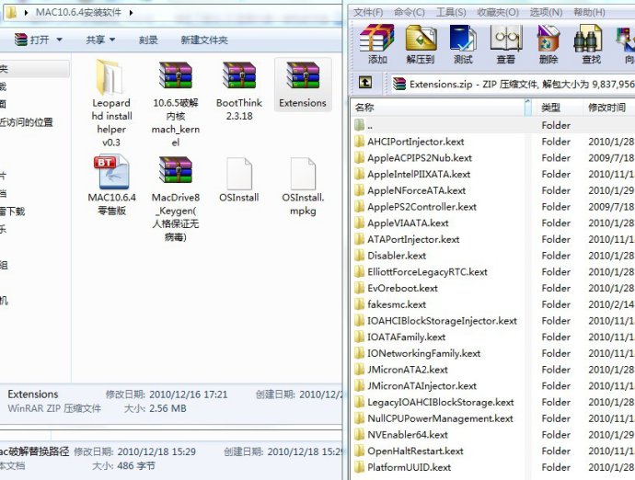Select the BootThink 2.3.18 archive icon

coord(238,78)
